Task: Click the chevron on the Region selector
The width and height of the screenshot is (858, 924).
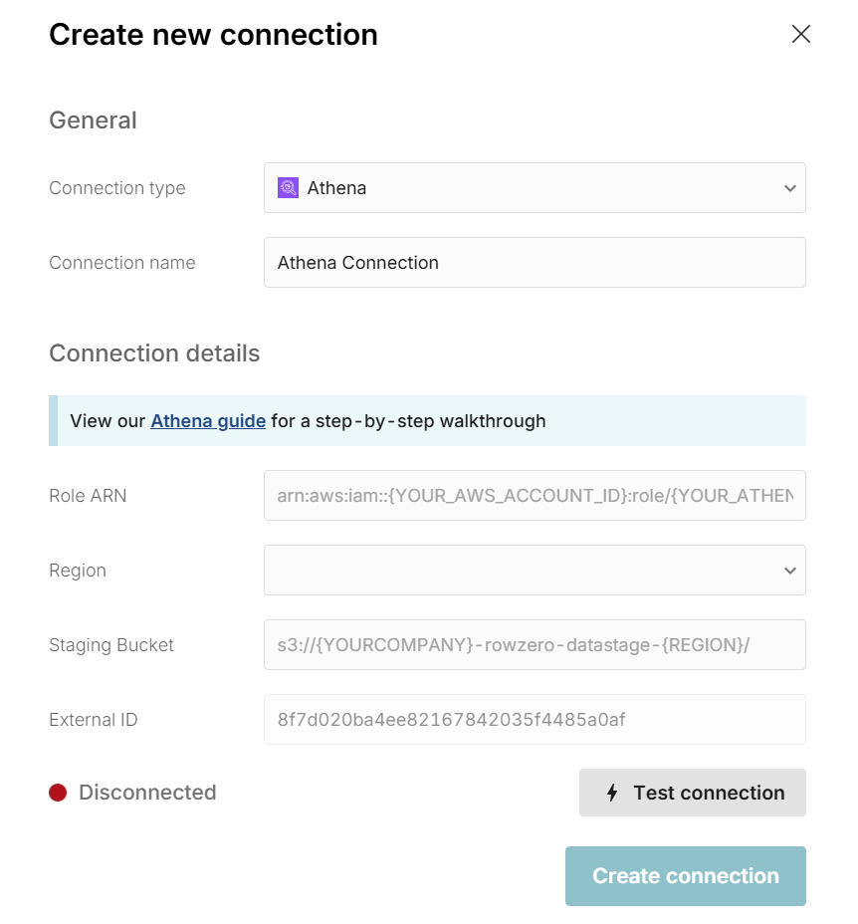Action: click(x=789, y=570)
